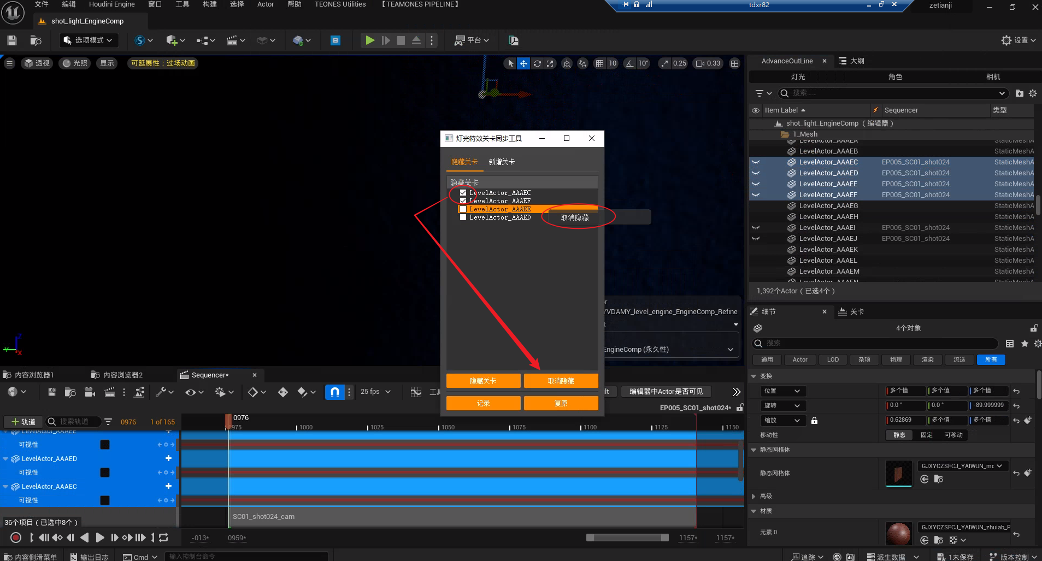This screenshot has width=1042, height=561.
Task: Click the green Play in editor button
Action: (370, 40)
